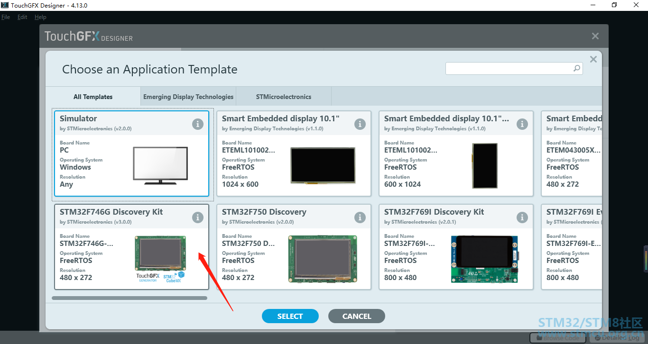Switch to the STMicroelectronics tab

[x=284, y=97]
